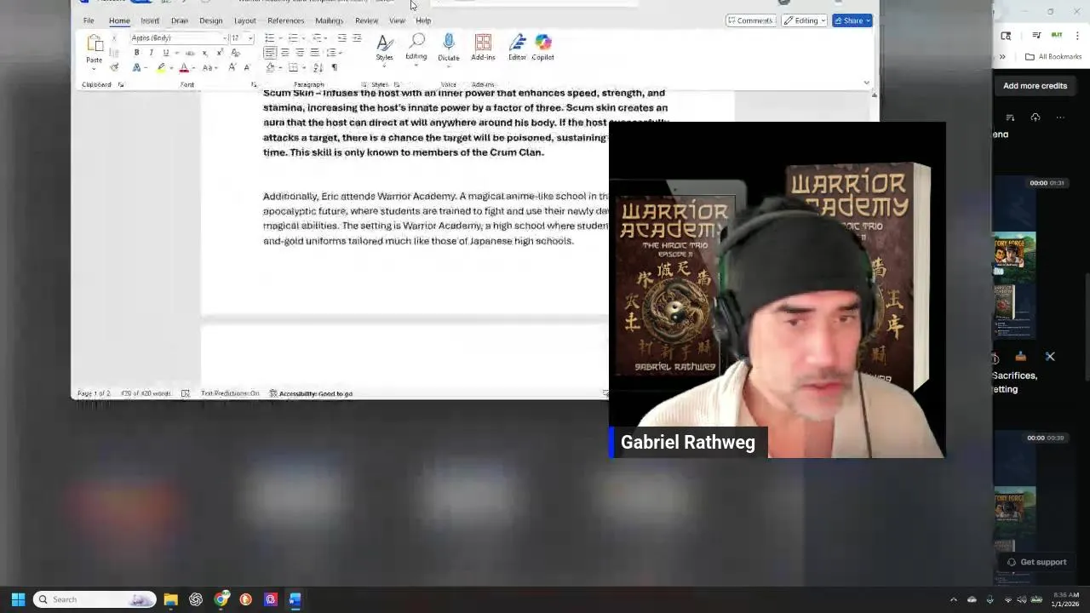Open Copilot from the ribbon

pyautogui.click(x=543, y=48)
